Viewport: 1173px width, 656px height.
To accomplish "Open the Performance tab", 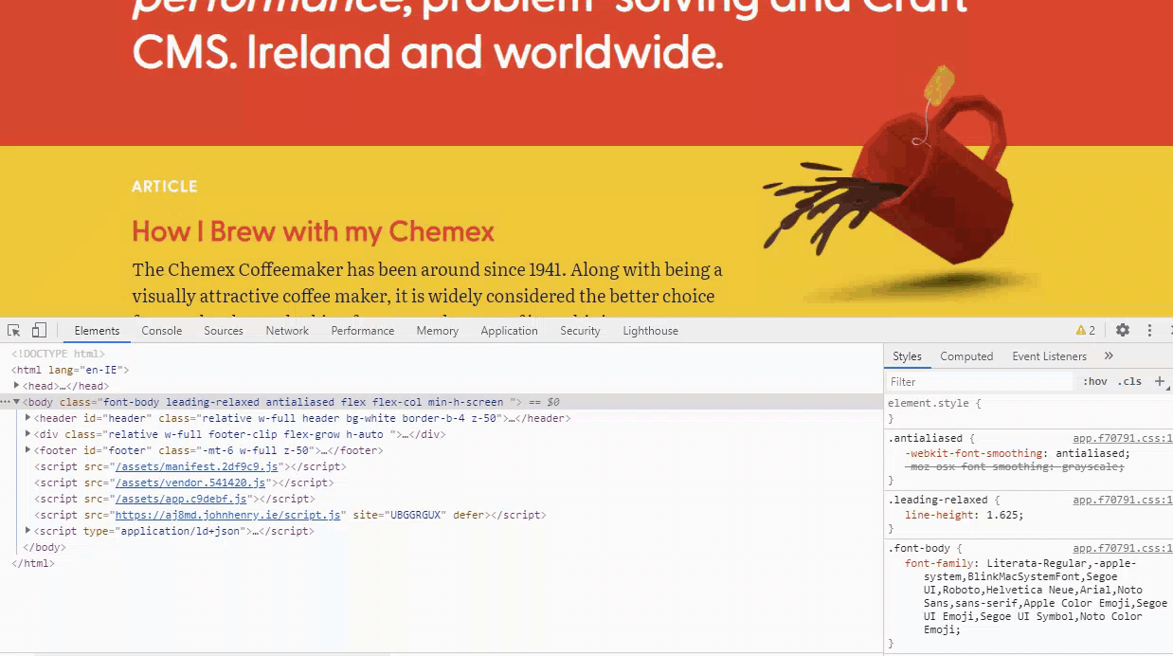I will click(x=363, y=331).
